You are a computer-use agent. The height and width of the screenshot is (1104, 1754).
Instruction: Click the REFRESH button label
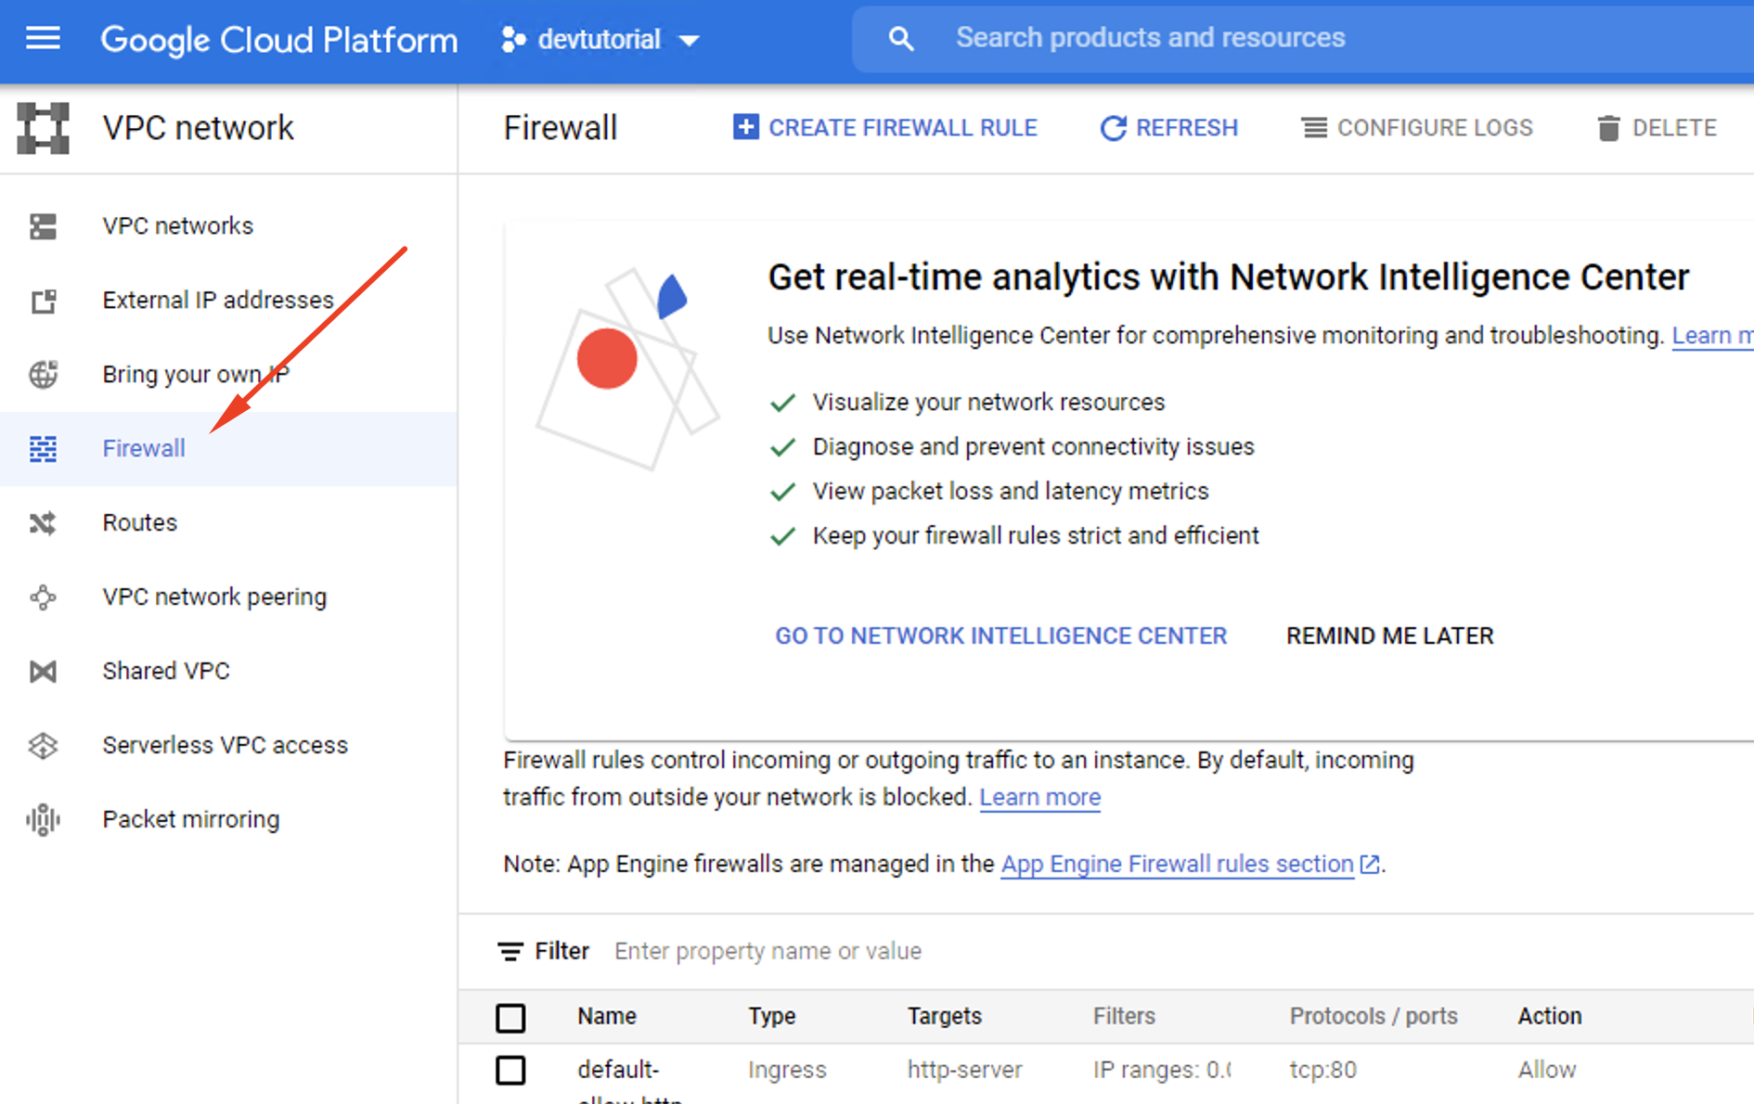click(1187, 128)
